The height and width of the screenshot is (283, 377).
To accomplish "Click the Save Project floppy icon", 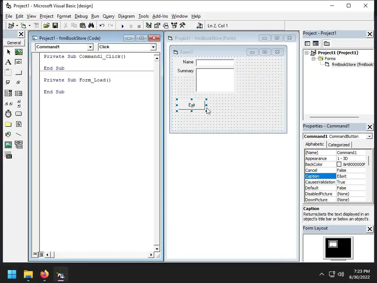I will click(x=55, y=25).
